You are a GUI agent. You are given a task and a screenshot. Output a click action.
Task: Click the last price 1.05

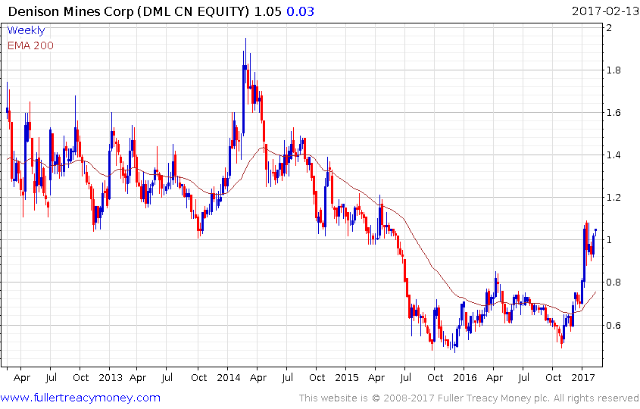coord(268,11)
